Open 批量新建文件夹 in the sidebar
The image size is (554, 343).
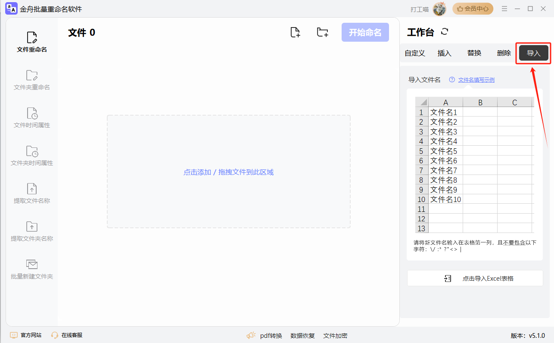32,269
